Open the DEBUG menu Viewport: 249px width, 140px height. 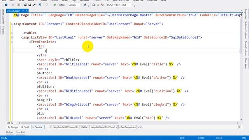click(54, 1)
